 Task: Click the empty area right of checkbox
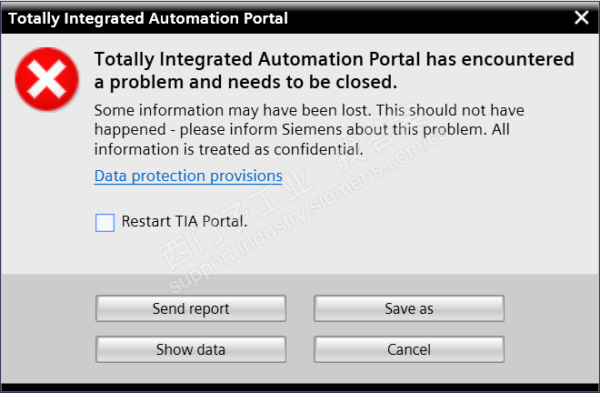click(409, 223)
